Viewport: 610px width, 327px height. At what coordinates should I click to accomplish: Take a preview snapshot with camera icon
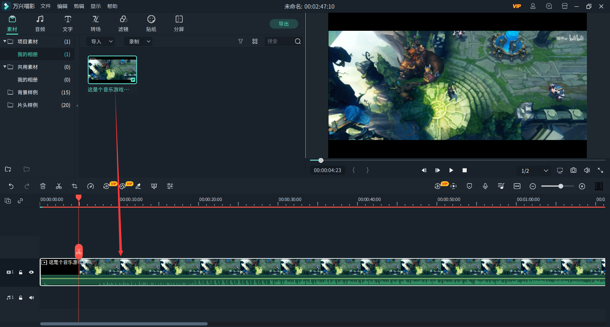[x=573, y=170]
